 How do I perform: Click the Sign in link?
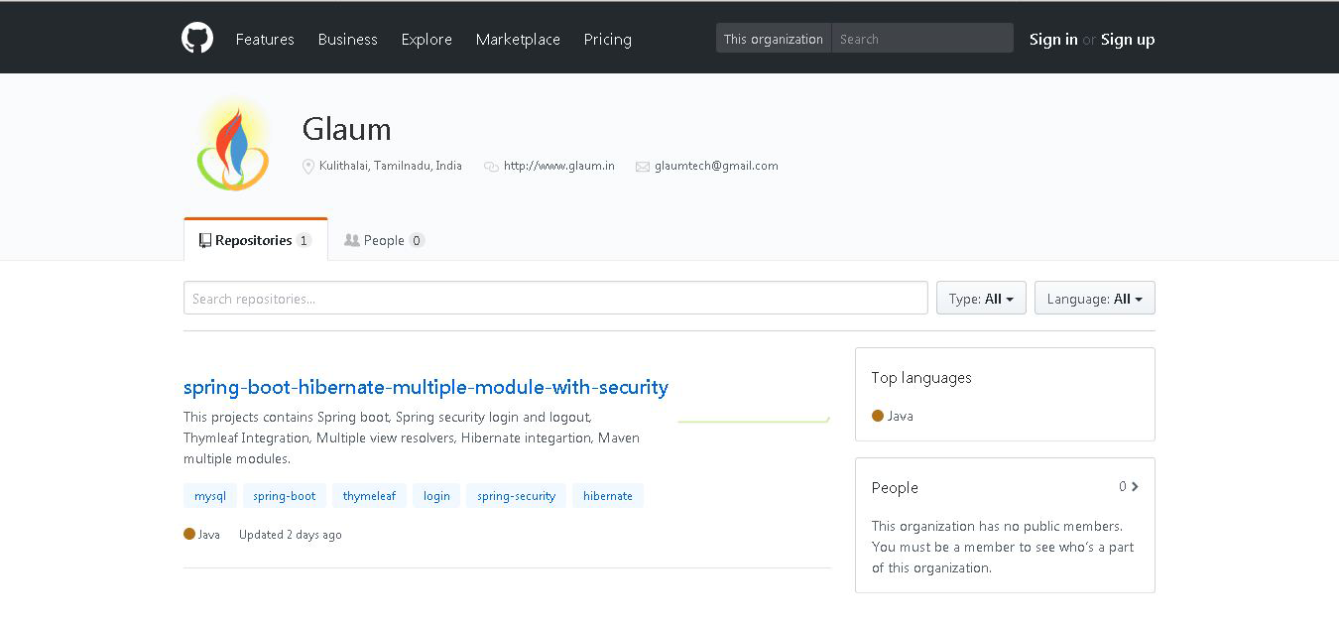click(x=1053, y=40)
